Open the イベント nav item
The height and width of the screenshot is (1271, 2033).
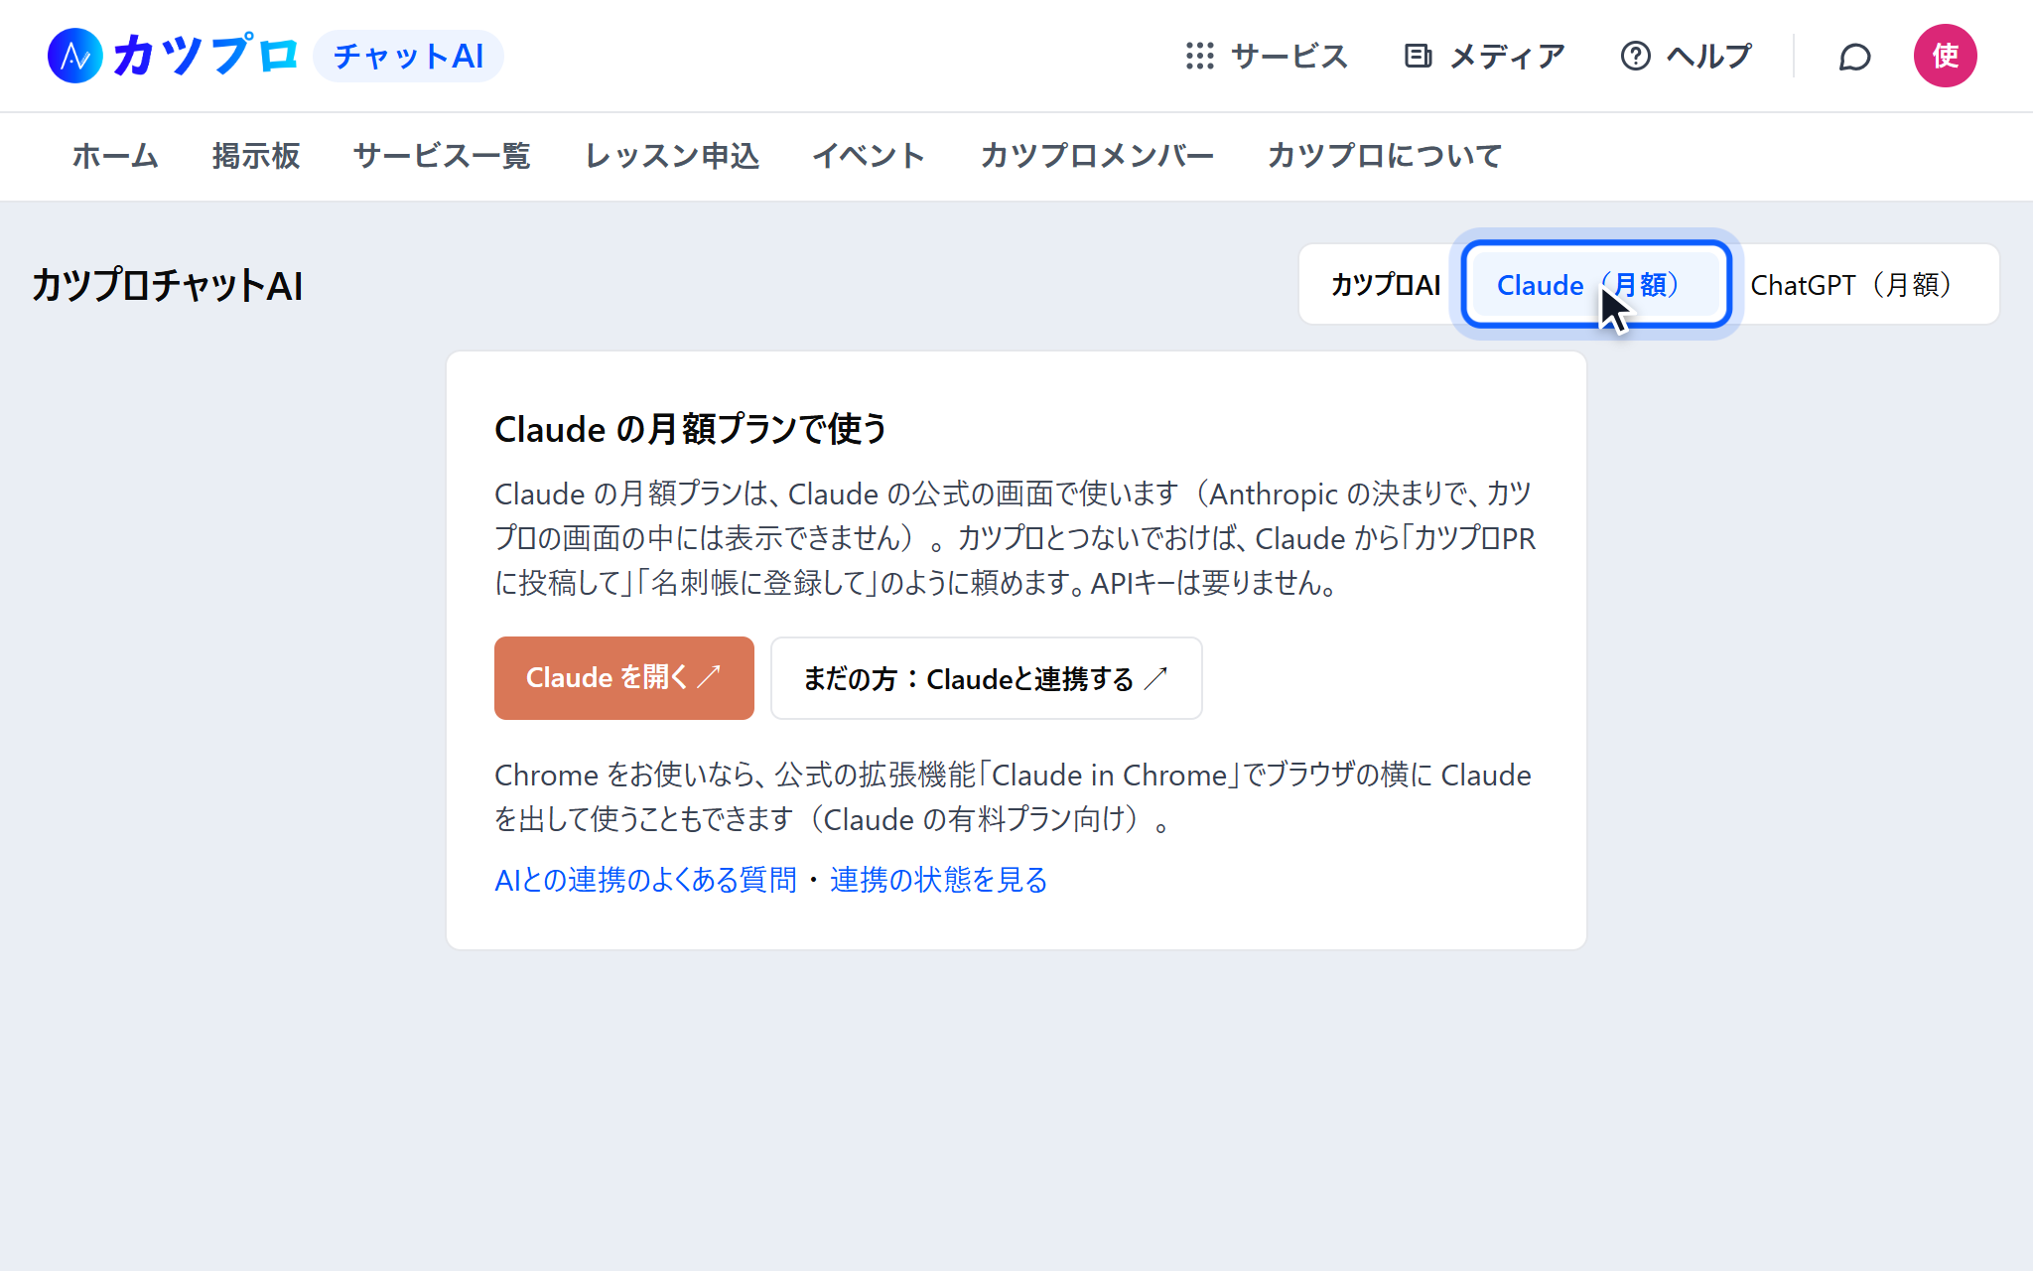pyautogui.click(x=869, y=156)
